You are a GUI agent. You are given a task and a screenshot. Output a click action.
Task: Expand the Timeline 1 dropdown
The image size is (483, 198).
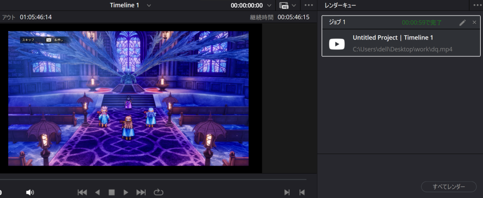[149, 6]
